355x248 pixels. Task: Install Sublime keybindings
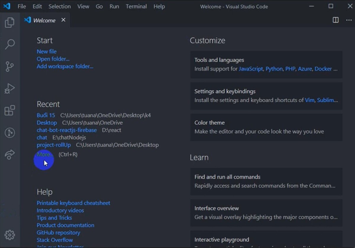point(327,100)
